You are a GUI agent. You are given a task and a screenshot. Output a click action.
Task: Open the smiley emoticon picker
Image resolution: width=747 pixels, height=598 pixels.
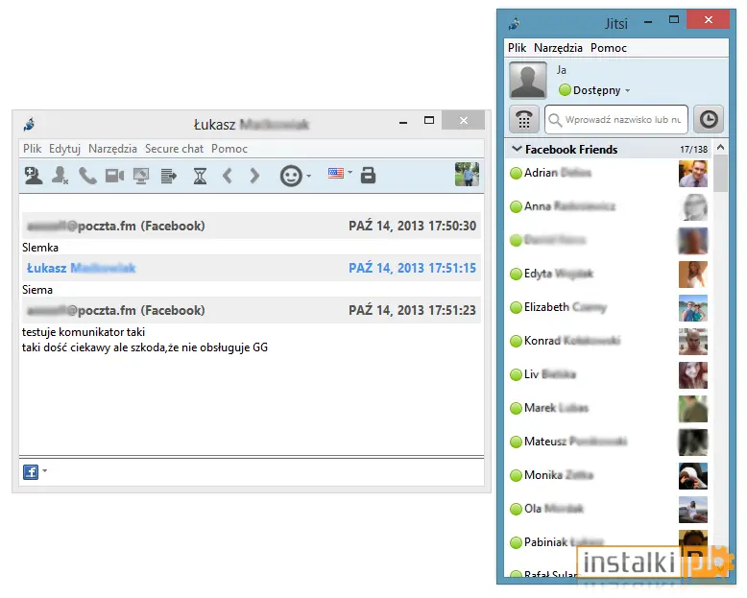pos(296,177)
